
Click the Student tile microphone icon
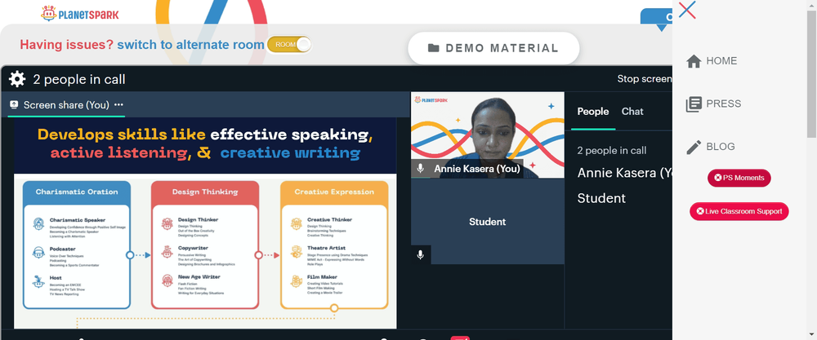point(421,254)
